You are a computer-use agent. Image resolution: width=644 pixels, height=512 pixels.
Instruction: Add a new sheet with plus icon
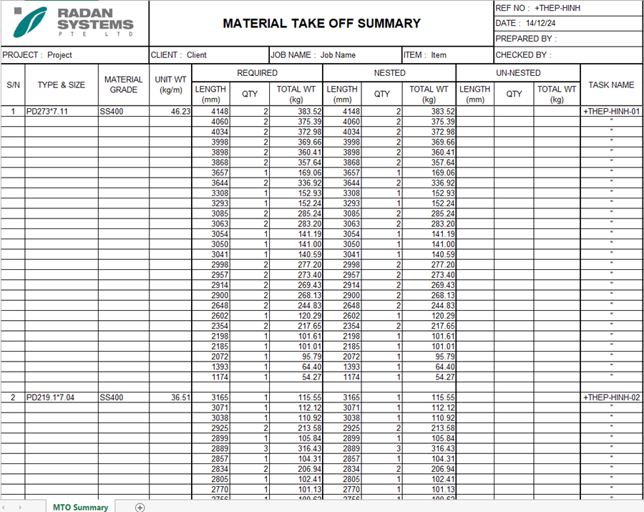(x=140, y=508)
